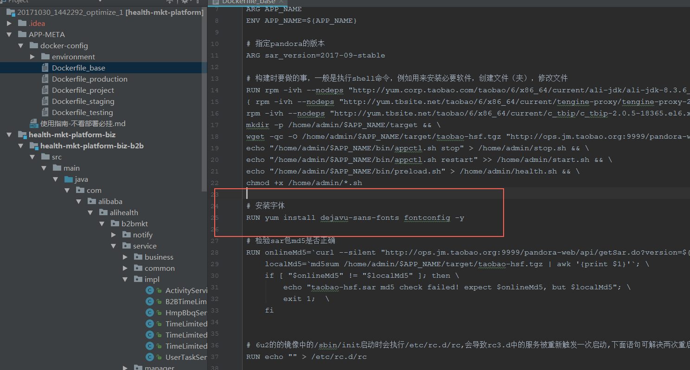Image resolution: width=690 pixels, height=370 pixels.
Task: Expand the environment folder
Action: click(x=32, y=57)
